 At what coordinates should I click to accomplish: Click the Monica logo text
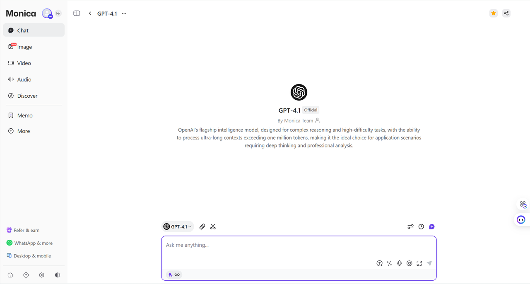coord(21,14)
